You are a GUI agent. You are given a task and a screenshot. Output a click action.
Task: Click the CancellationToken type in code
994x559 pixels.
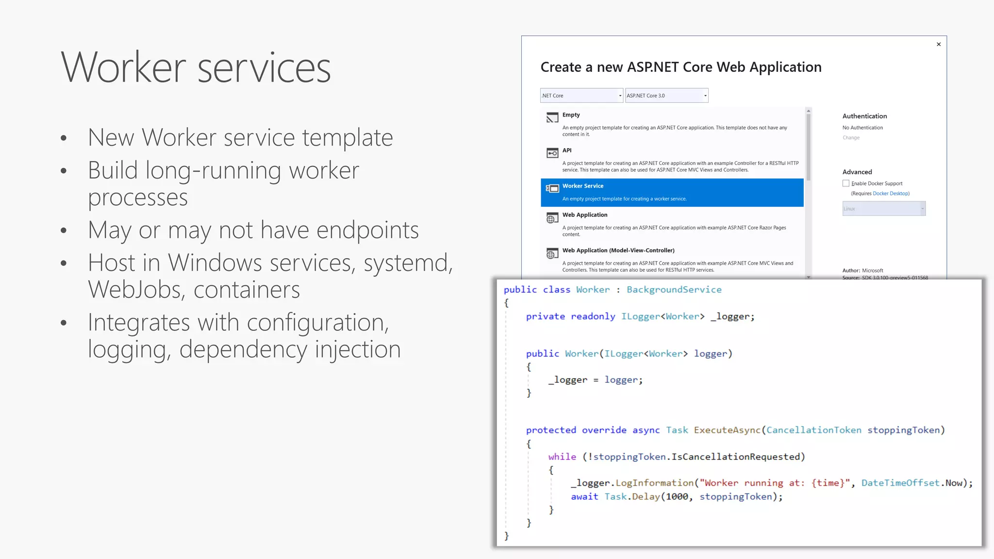point(814,430)
